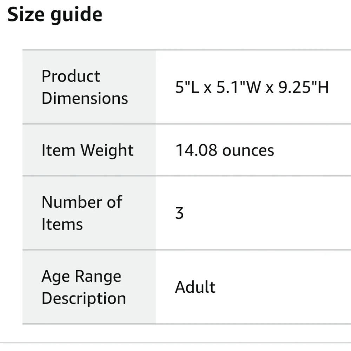Screen dimensions: 351x351
Task: Click the word Product in the first row
Action: (71, 76)
